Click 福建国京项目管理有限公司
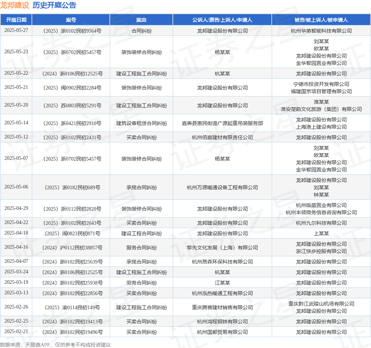Viewport: 371px width, 348px height. pyautogui.click(x=321, y=91)
